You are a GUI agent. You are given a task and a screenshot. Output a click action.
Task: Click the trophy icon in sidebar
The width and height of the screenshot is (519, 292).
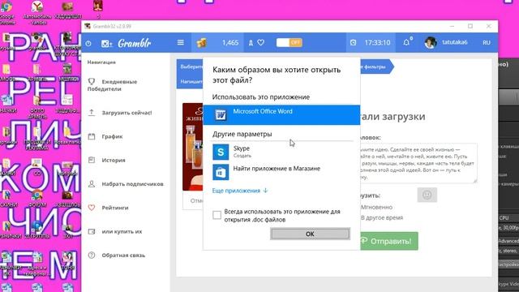click(92, 81)
